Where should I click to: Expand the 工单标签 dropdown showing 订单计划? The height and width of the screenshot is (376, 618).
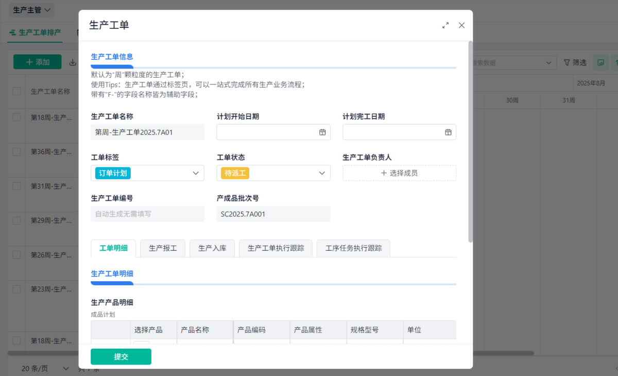click(196, 173)
